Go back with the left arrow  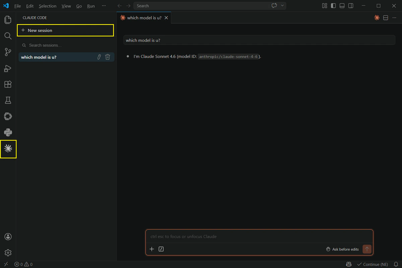pyautogui.click(x=120, y=6)
